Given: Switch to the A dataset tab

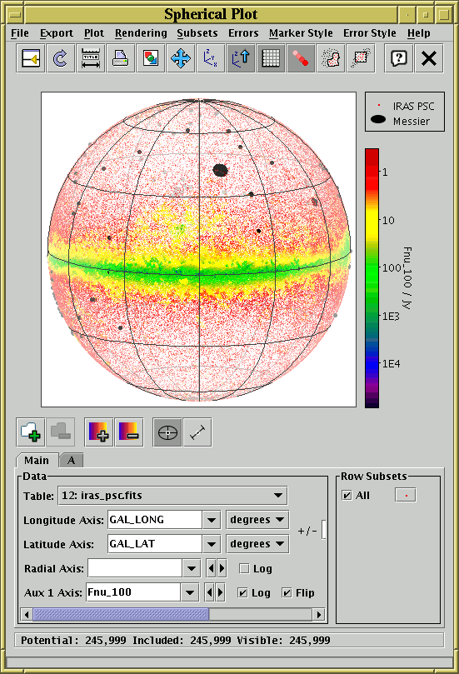Looking at the screenshot, I should (72, 461).
